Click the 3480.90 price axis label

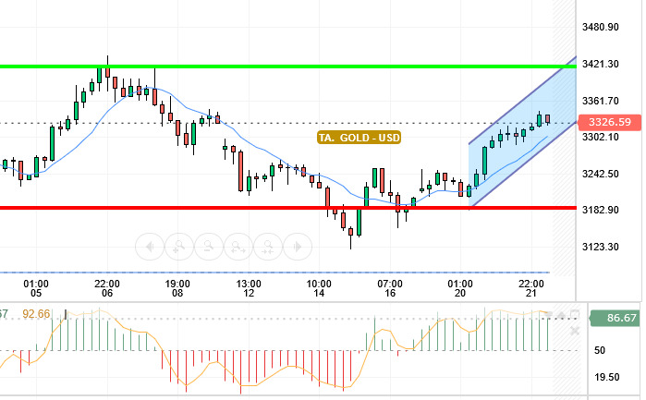(601, 27)
